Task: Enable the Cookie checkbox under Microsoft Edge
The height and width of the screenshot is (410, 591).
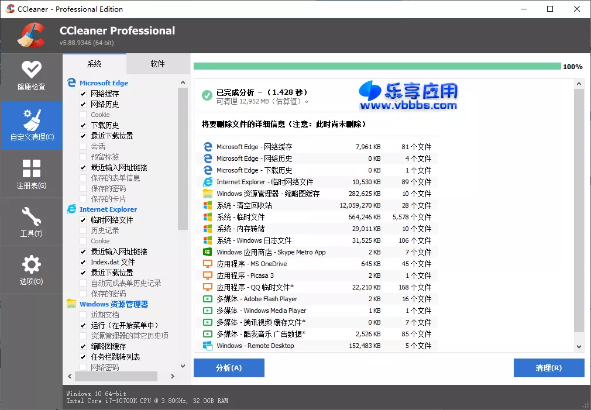Action: (x=83, y=114)
